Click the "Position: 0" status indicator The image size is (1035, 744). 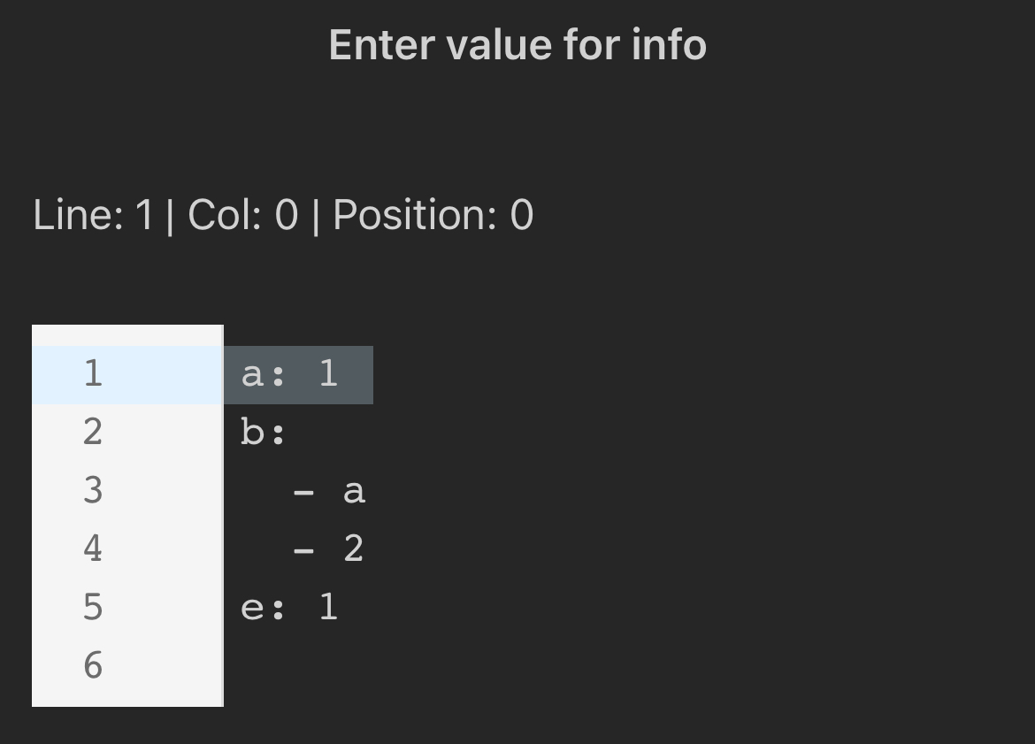433,215
